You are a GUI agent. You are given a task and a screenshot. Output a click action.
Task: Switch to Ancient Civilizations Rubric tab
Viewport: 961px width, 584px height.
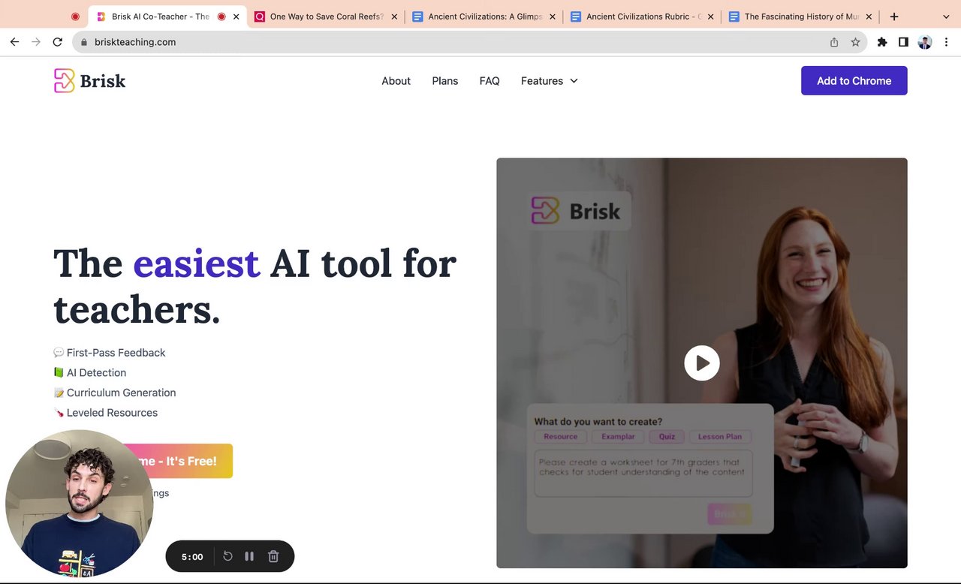tap(643, 17)
